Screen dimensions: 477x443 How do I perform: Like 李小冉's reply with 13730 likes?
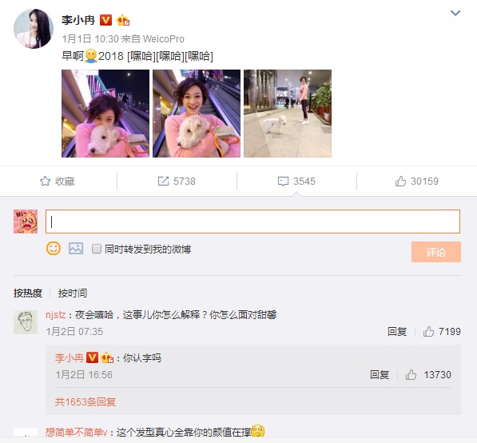click(411, 374)
